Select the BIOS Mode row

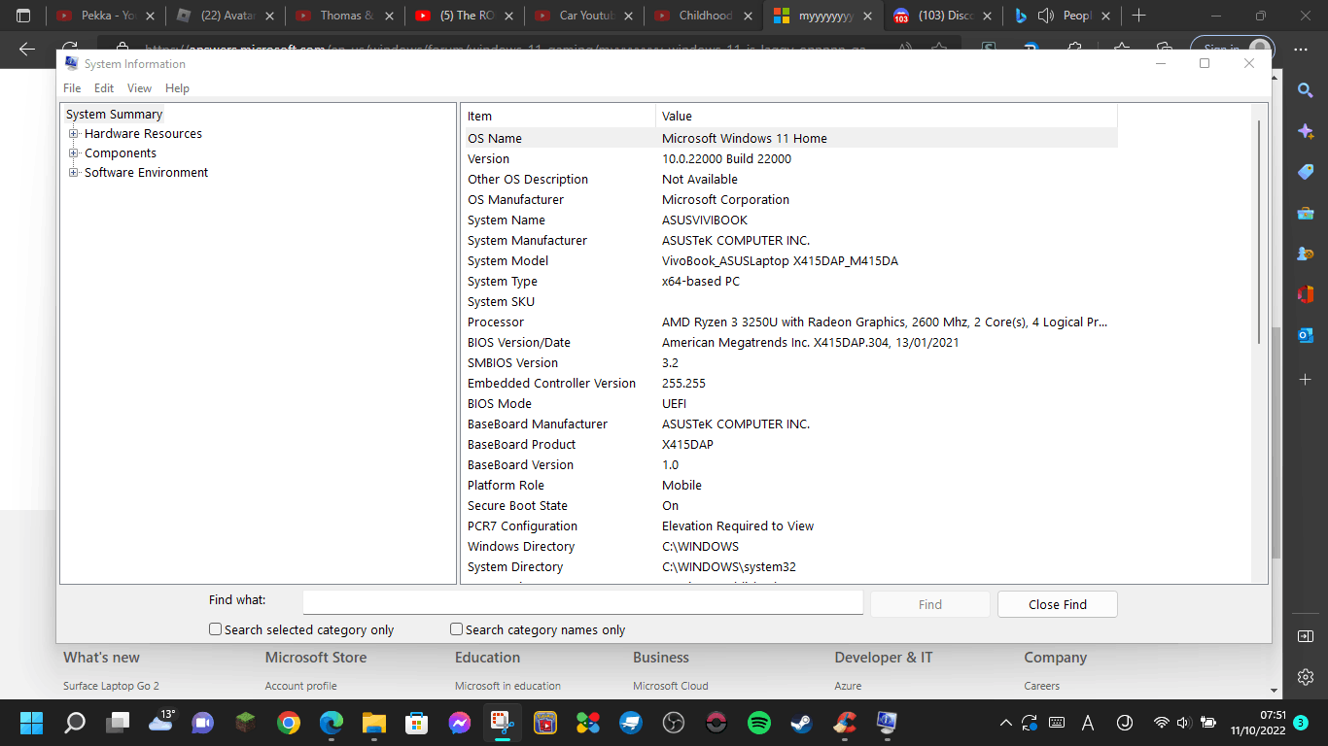point(790,403)
